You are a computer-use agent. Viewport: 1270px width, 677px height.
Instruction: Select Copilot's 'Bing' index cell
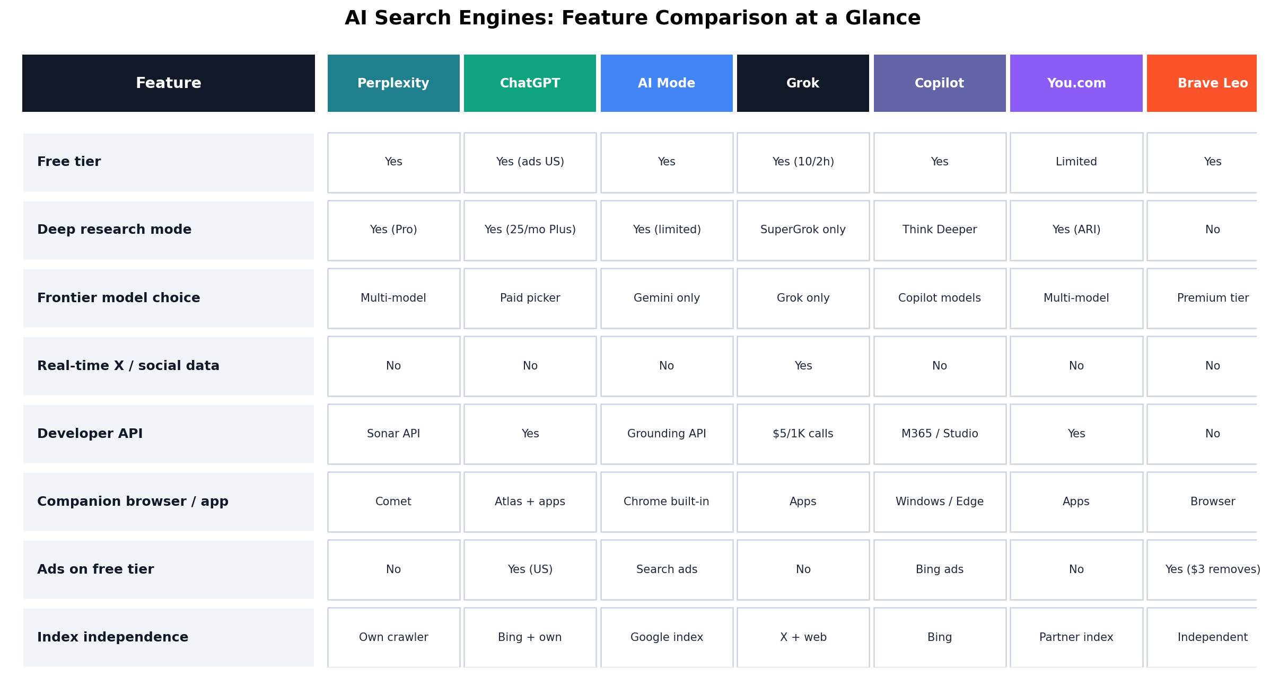click(x=940, y=637)
